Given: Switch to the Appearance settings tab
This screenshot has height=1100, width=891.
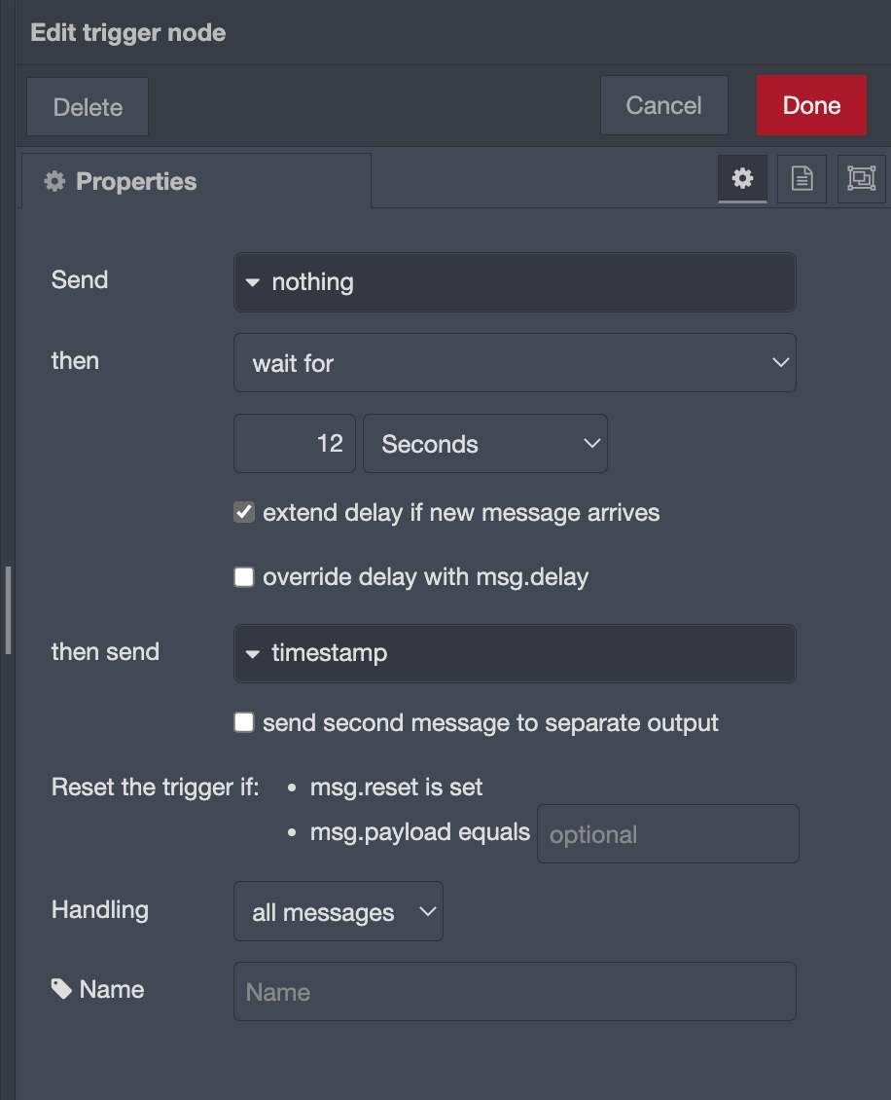Looking at the screenshot, I should (x=861, y=179).
